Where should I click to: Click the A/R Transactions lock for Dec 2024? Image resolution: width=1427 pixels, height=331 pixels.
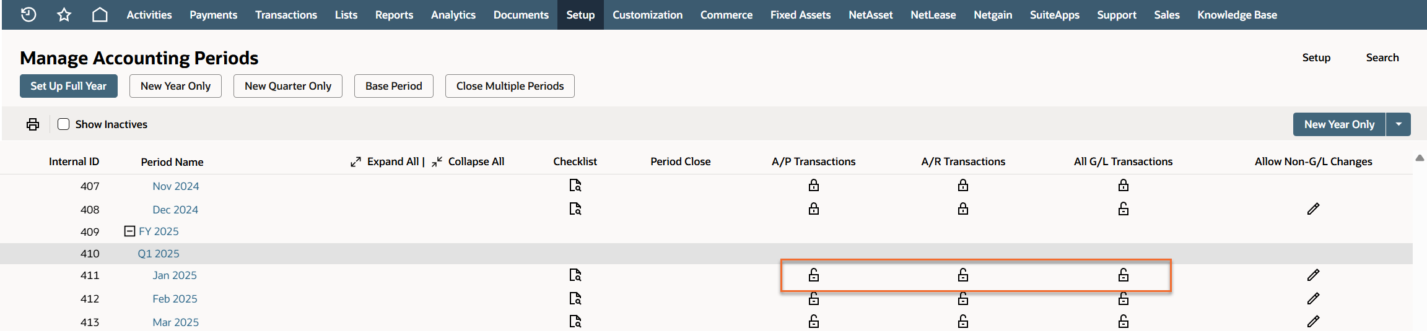click(963, 209)
